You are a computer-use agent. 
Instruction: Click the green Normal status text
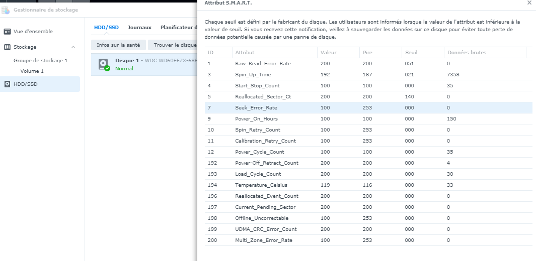coord(124,68)
